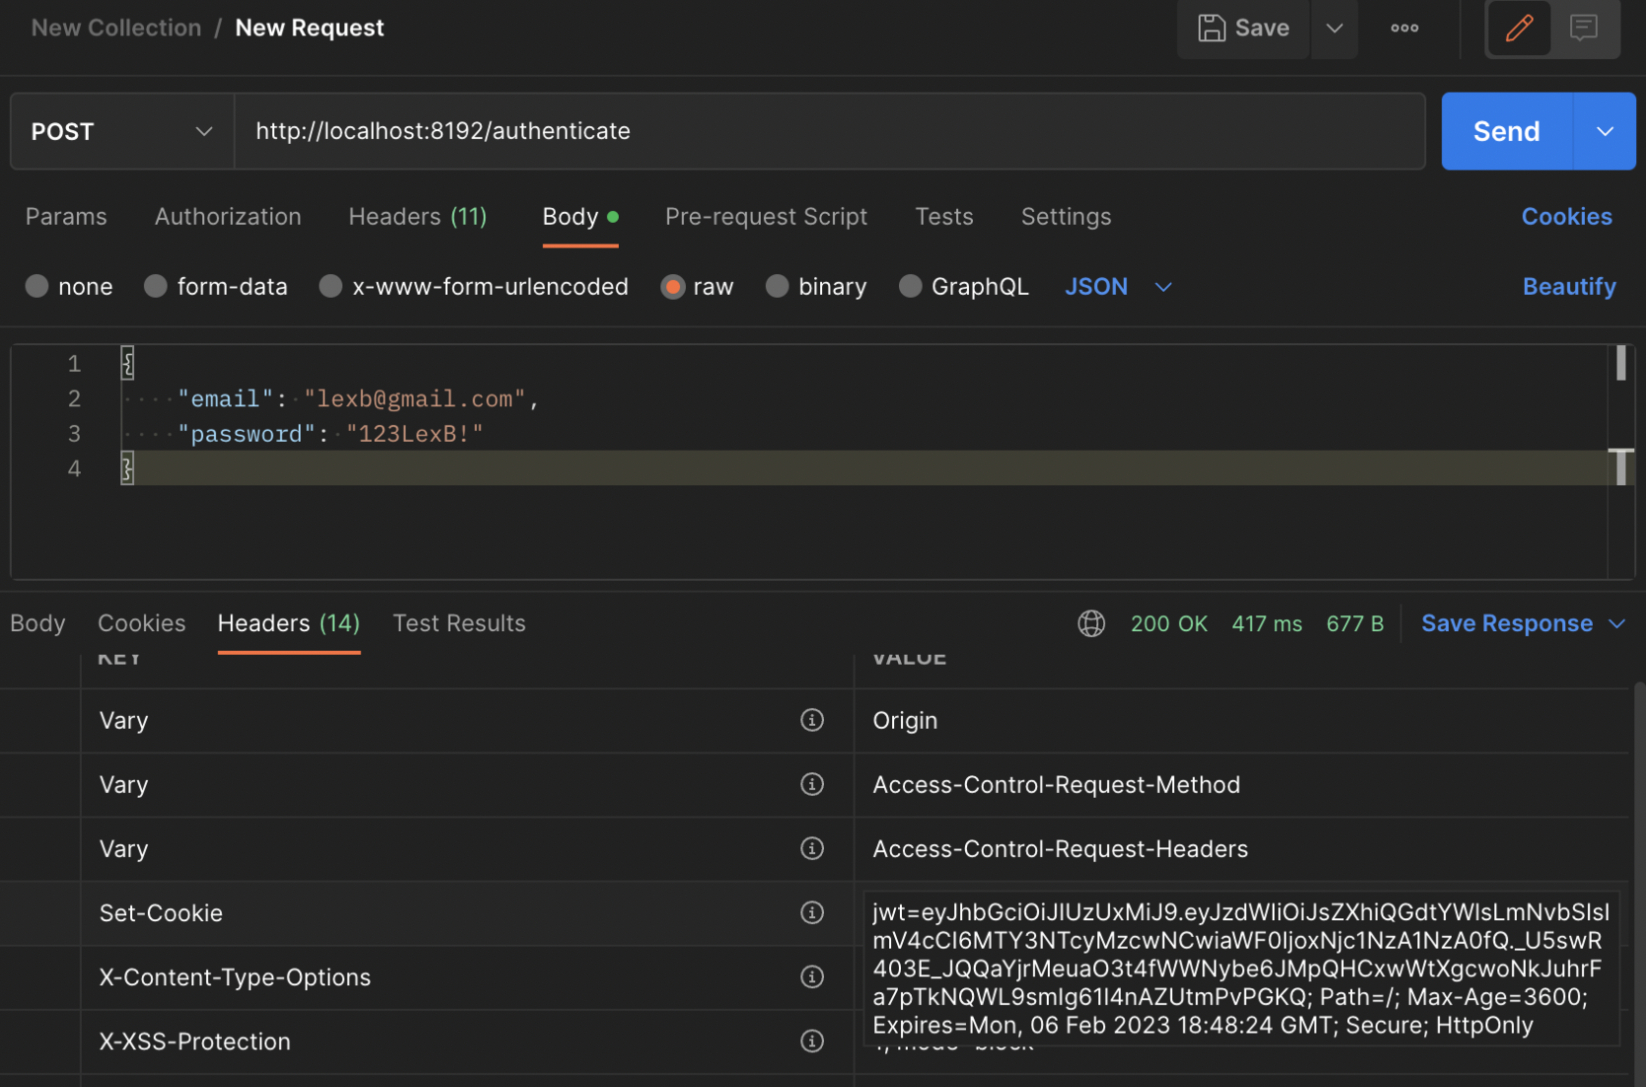Click the info icon for Vary Origin row

[x=812, y=720]
